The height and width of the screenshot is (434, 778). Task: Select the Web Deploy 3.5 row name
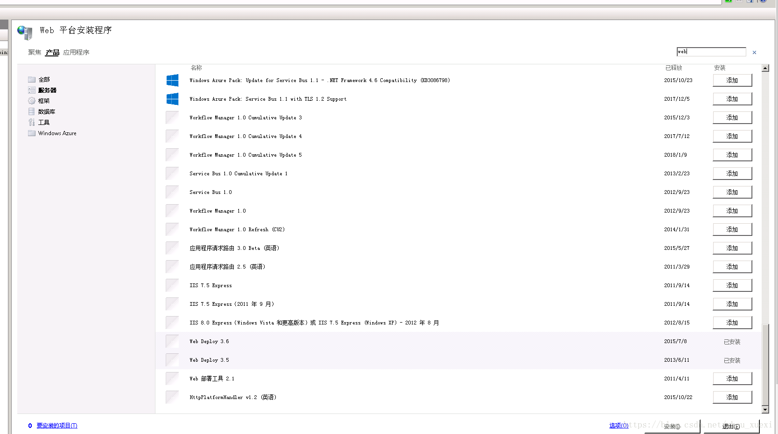[x=209, y=360]
